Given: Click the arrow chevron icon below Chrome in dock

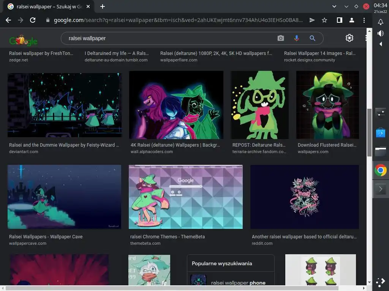Looking at the screenshot, I should point(381,189).
